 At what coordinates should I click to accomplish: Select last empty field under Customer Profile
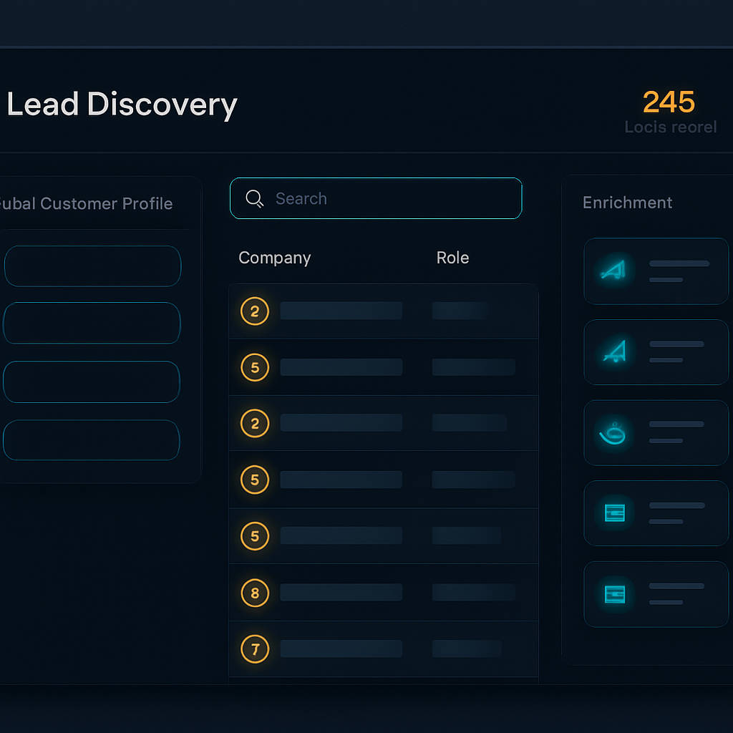pos(92,440)
